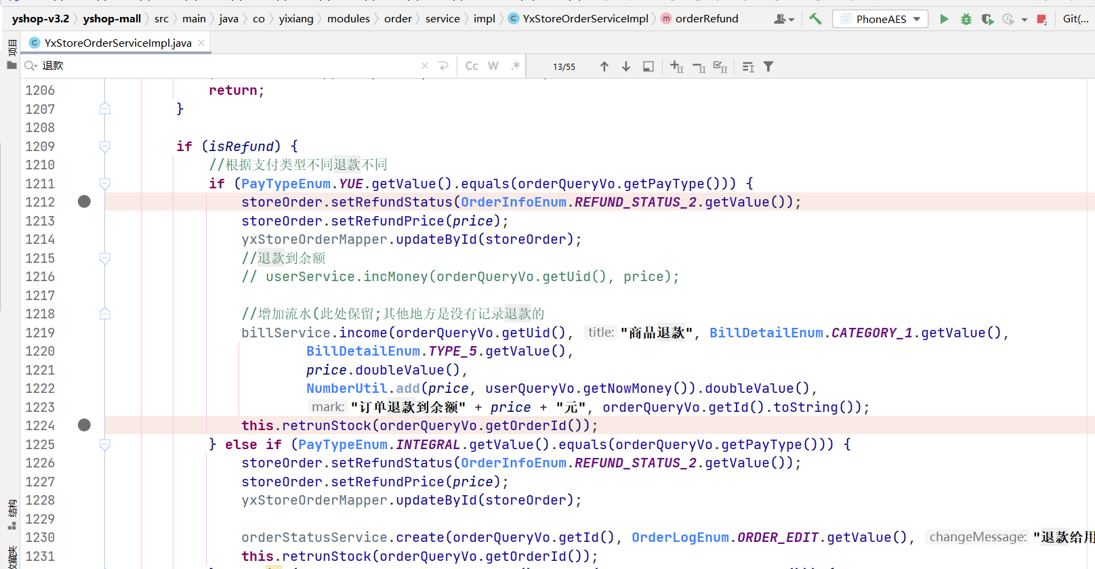Open search filter funnel icon
The width and height of the screenshot is (1095, 569).
coord(768,66)
